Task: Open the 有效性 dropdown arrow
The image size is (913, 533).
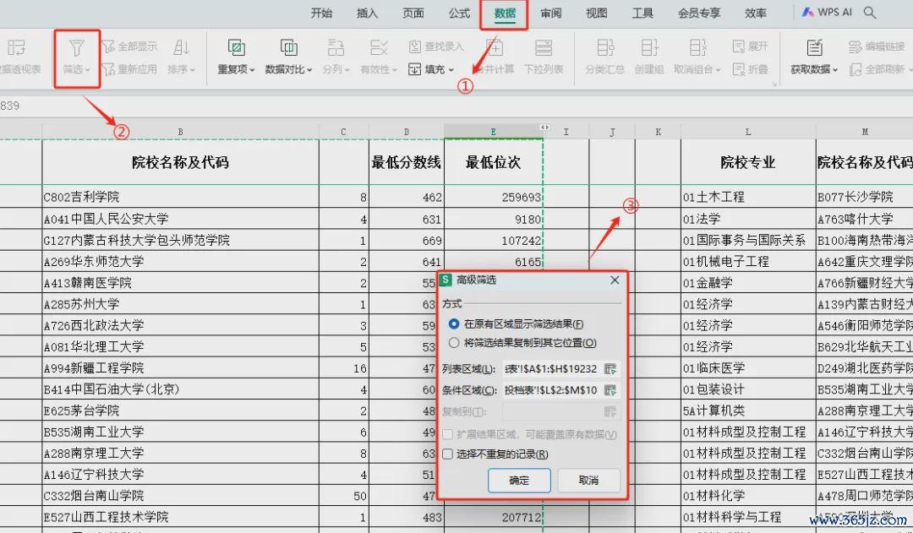Action: tap(394, 70)
